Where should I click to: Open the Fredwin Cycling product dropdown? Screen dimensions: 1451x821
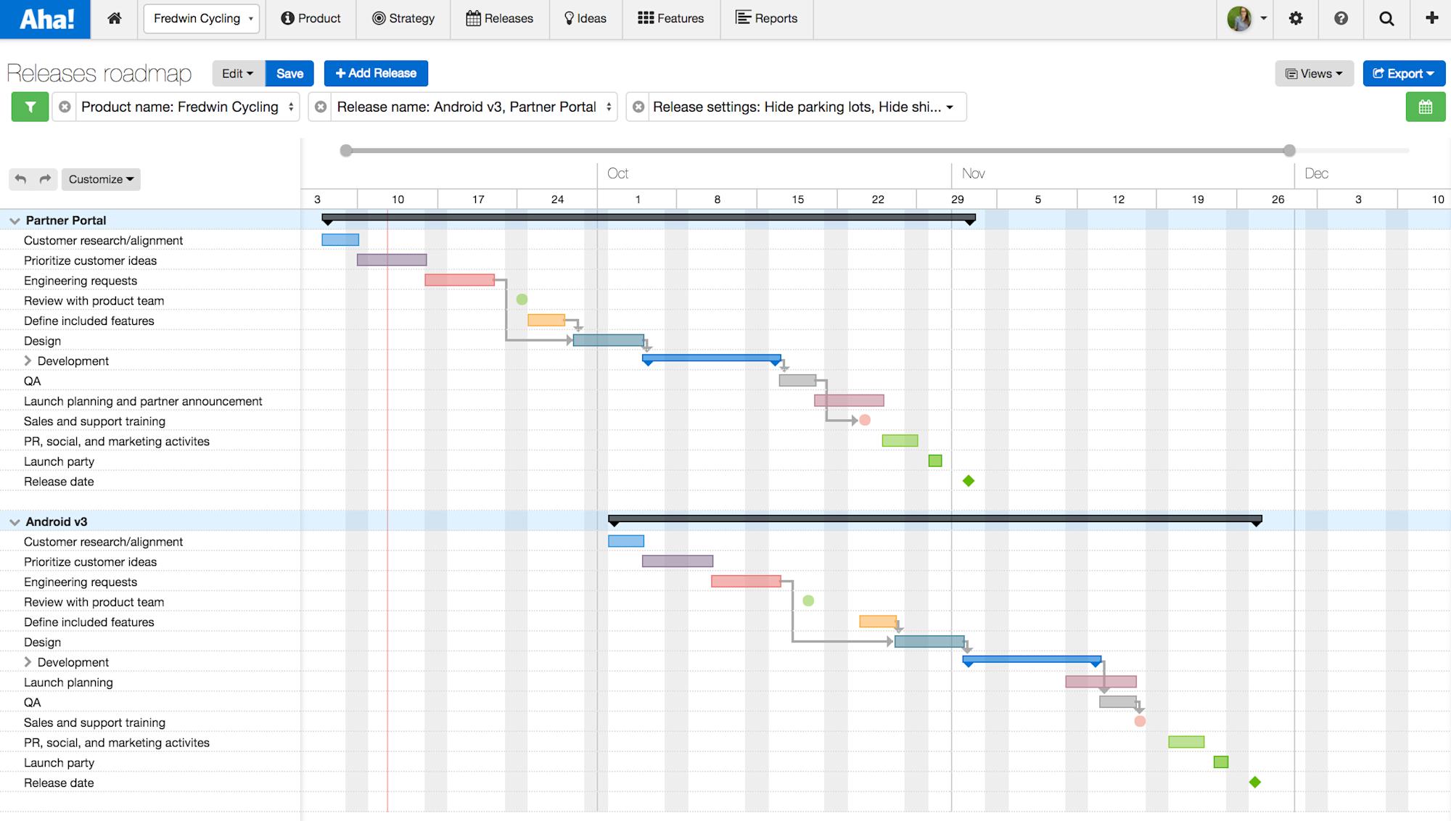tap(200, 18)
